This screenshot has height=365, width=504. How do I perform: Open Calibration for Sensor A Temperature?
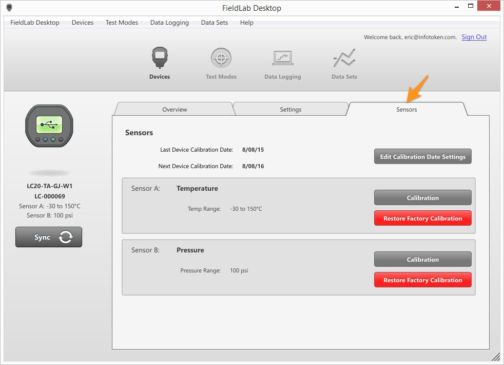(423, 197)
